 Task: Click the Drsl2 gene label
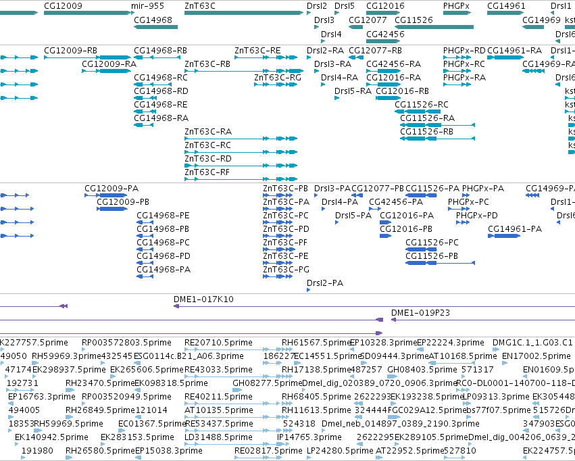point(317,6)
